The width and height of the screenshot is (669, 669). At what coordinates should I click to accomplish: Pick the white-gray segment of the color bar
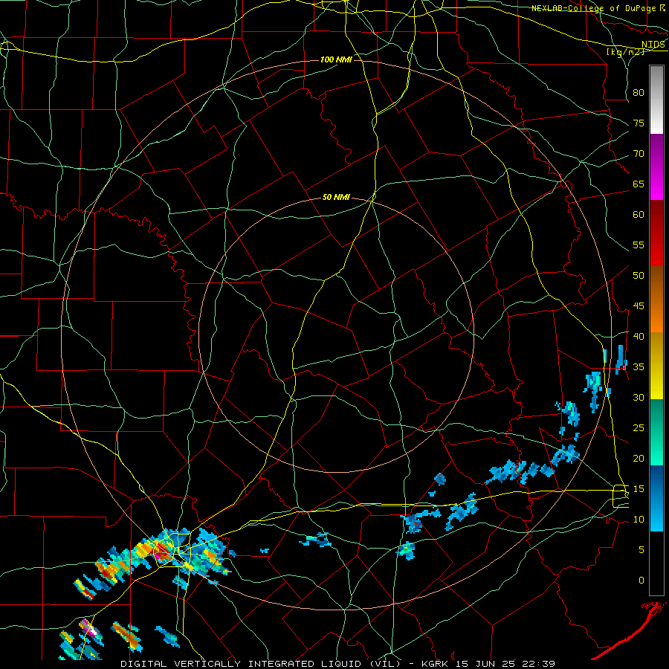point(656,100)
